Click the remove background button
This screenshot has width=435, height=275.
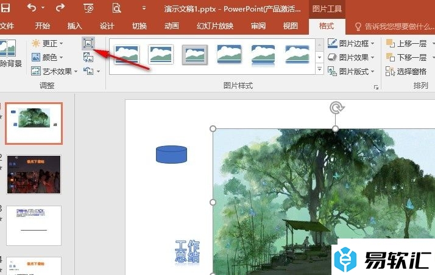tap(9, 53)
